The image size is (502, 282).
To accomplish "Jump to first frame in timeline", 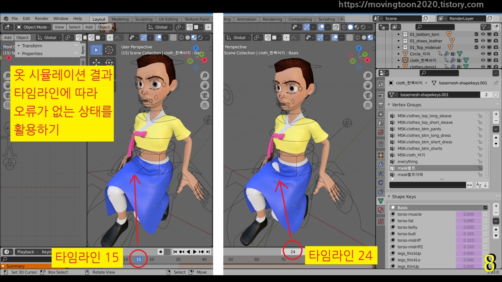I will 175,252.
